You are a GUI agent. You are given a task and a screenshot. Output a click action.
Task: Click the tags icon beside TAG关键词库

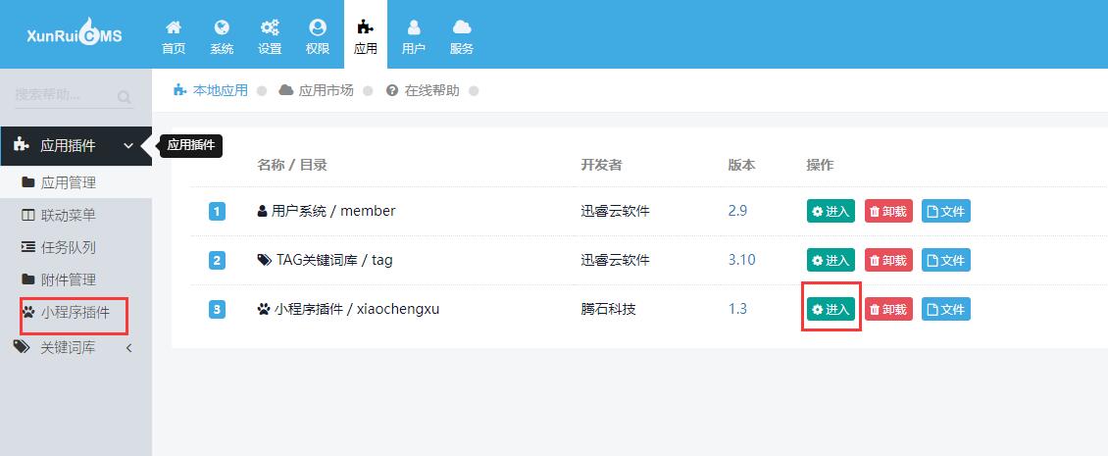[265, 260]
